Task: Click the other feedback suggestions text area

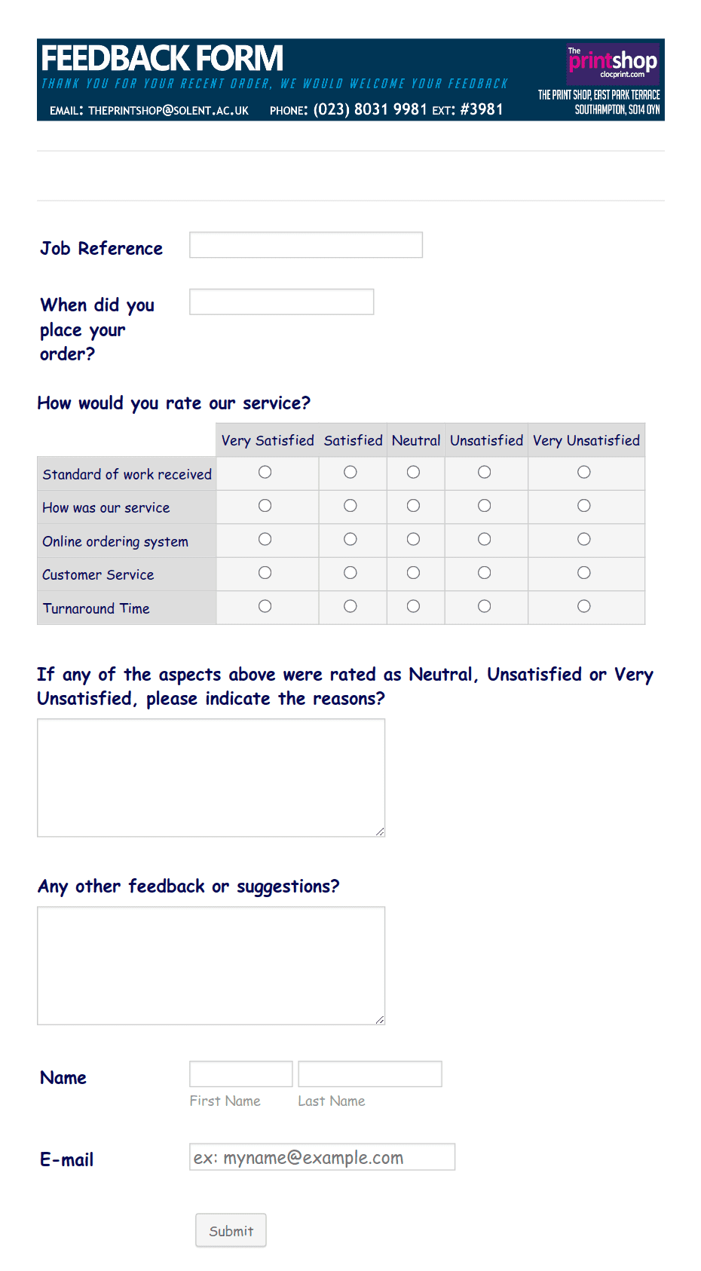Action: coord(210,965)
